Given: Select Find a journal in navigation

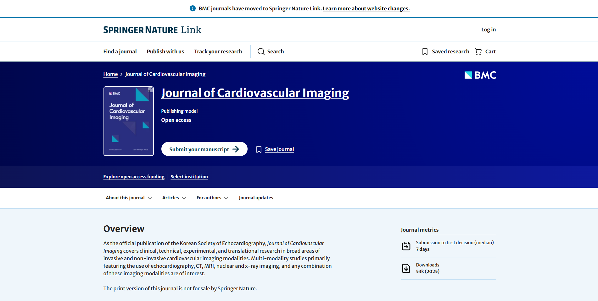Looking at the screenshot, I should coord(120,51).
